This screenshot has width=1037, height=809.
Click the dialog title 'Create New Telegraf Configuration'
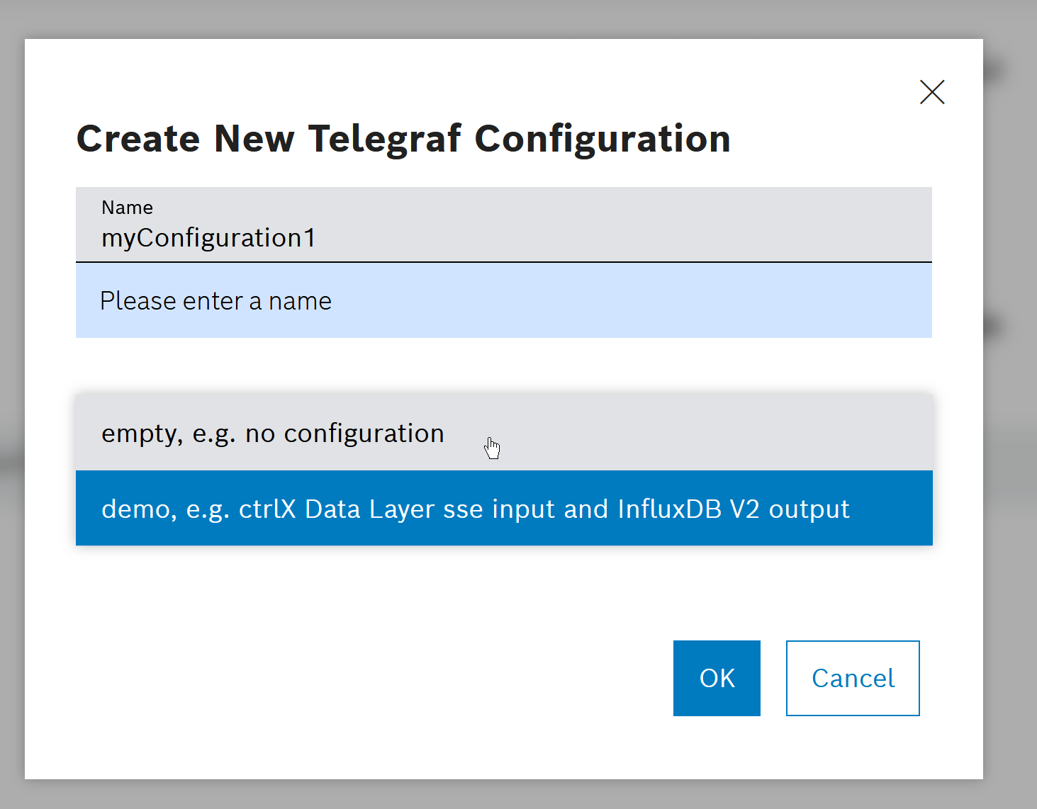click(x=403, y=139)
